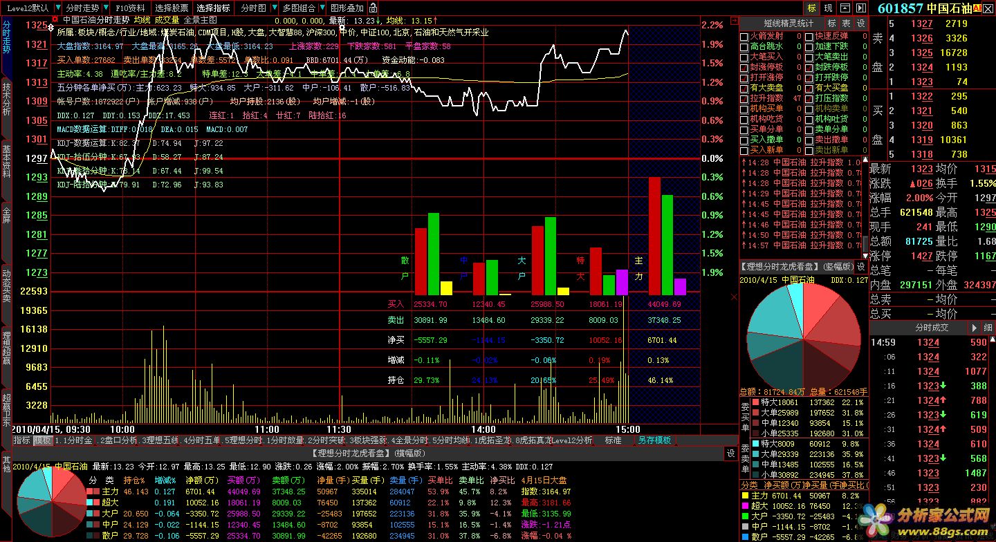Click list icon at right of 分时成交

click(x=988, y=328)
